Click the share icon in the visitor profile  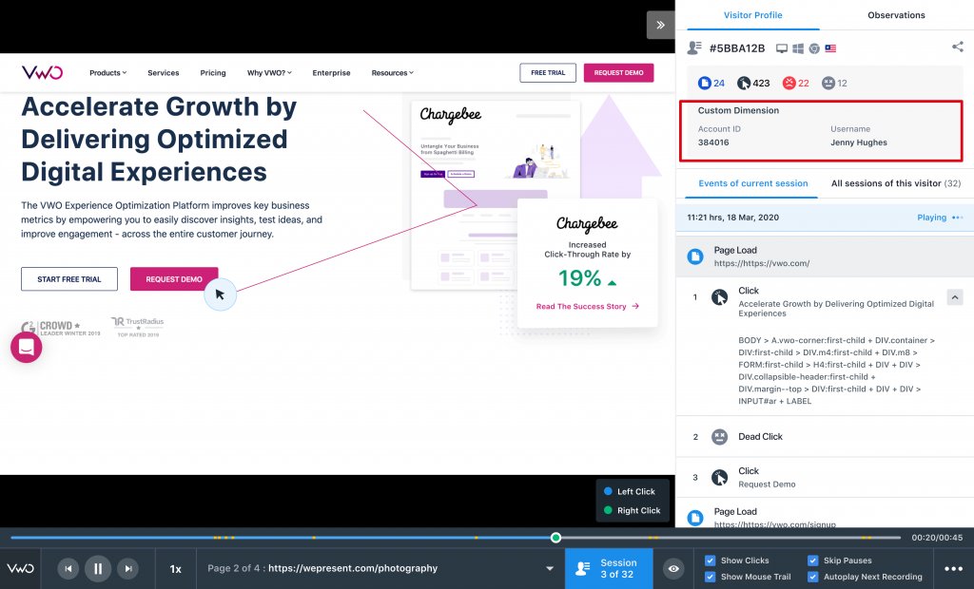point(957,47)
